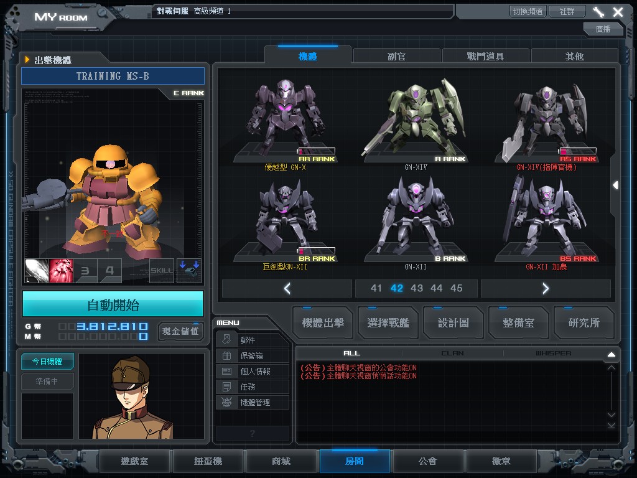
Task: Open the WHISPER chat tab
Action: [553, 354]
